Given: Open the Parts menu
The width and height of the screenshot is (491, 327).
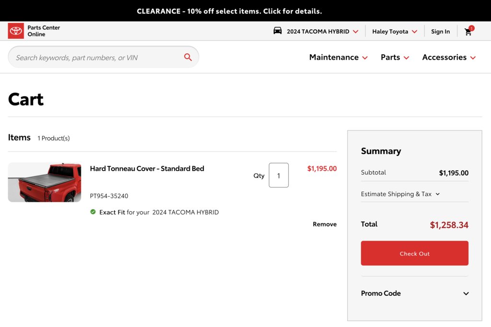Looking at the screenshot, I should [x=395, y=58].
